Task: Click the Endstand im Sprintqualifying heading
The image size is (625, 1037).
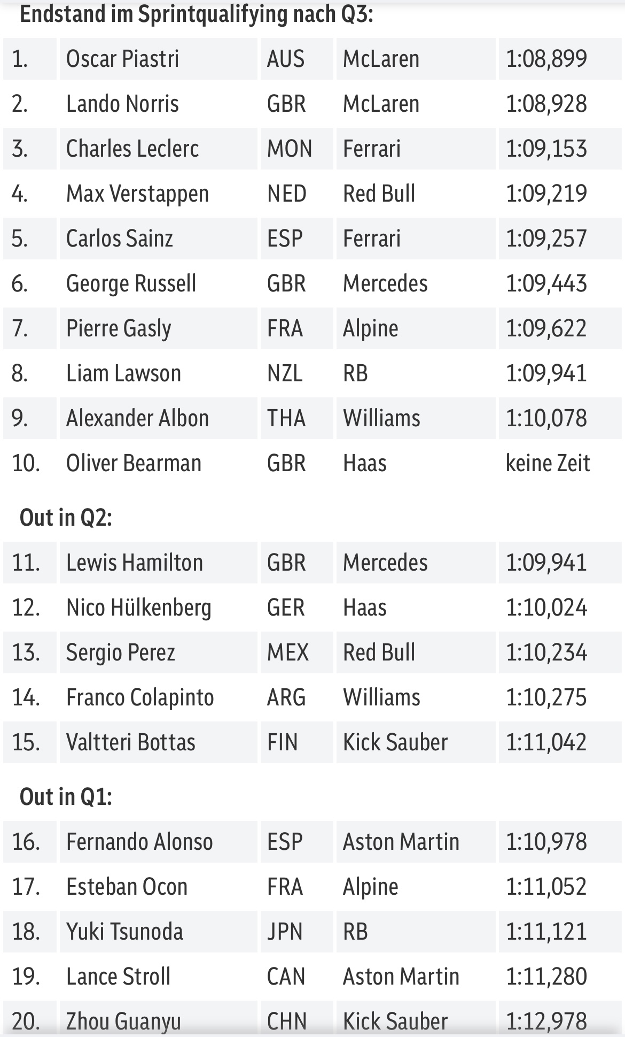Action: (x=197, y=14)
